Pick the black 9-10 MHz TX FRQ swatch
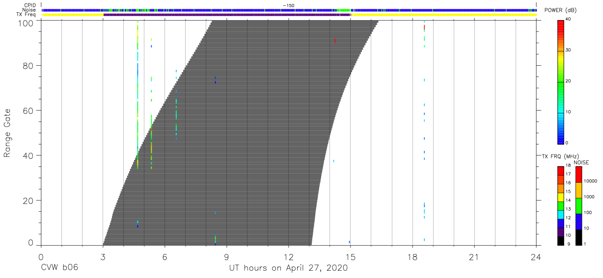 [x=560, y=241]
